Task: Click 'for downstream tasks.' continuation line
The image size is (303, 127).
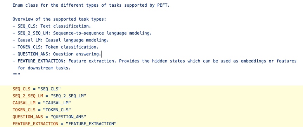Action: tap(44, 68)
